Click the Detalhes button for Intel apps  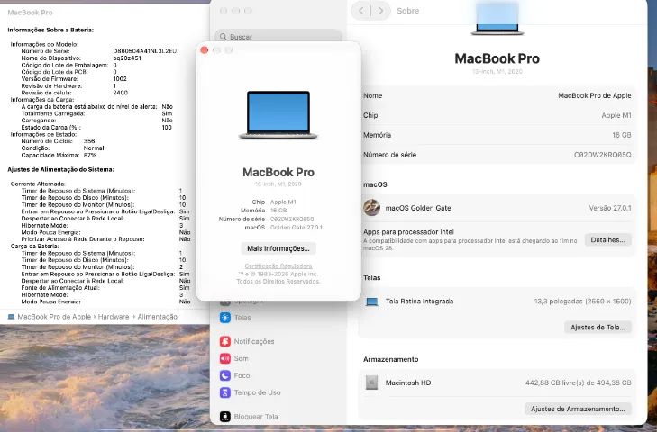[607, 240]
